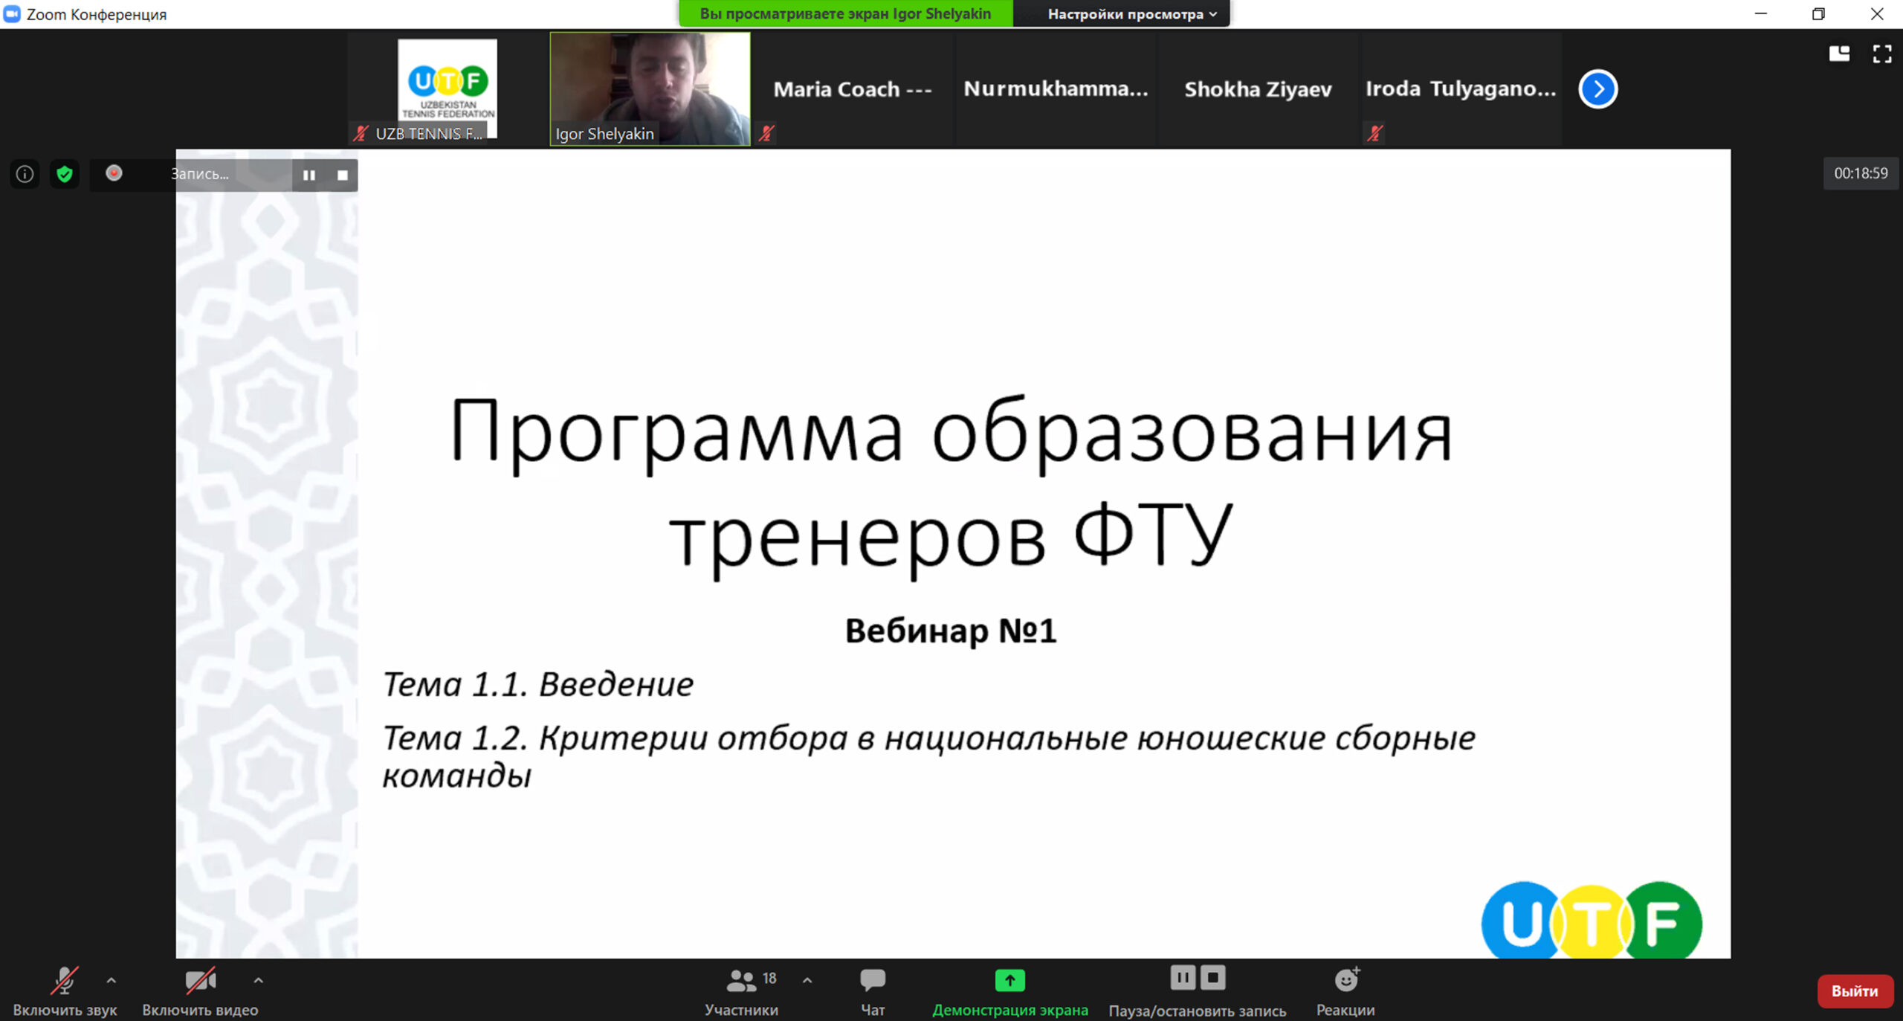
Task: Select Igor Shelyakin video thumbnail
Action: point(650,88)
